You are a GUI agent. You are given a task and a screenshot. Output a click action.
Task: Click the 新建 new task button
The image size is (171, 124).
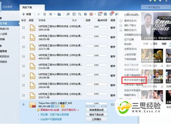[x=27, y=14]
